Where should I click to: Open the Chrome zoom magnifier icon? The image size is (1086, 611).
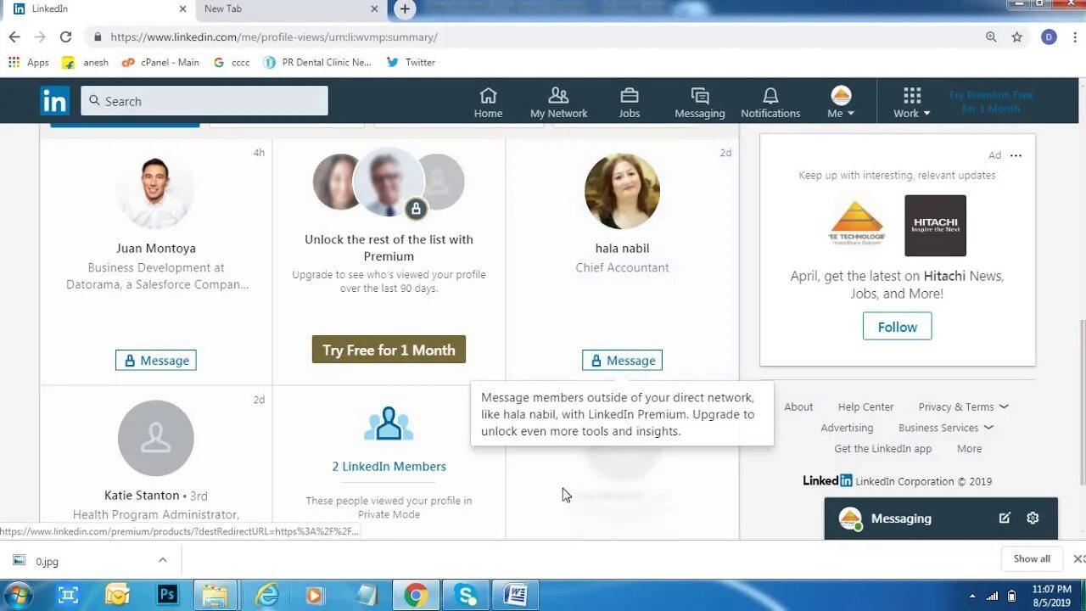tap(991, 37)
